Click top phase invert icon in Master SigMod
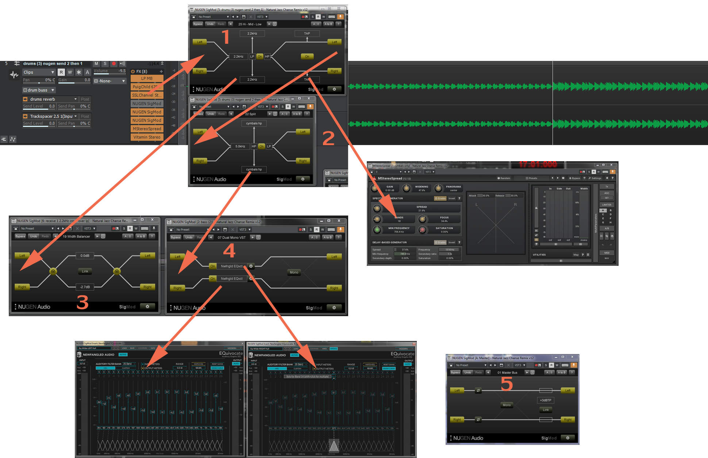Viewport: 708px width, 458px height. click(x=478, y=391)
